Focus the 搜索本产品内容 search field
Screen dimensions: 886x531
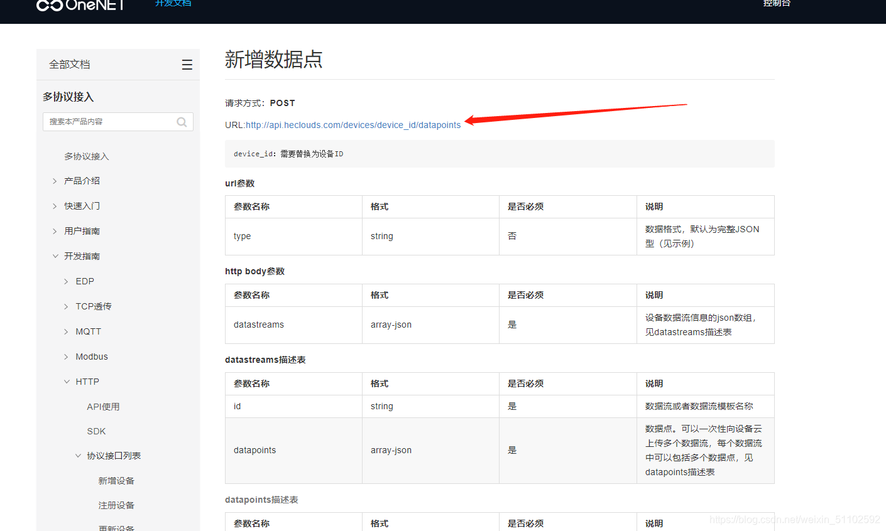(x=118, y=122)
